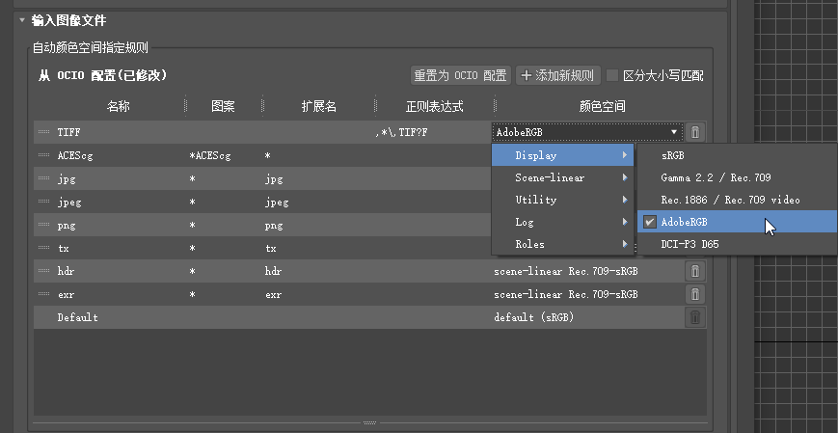Screen dimensions: 838x433
Task: Select the TIFF rule name
Action: (68, 132)
